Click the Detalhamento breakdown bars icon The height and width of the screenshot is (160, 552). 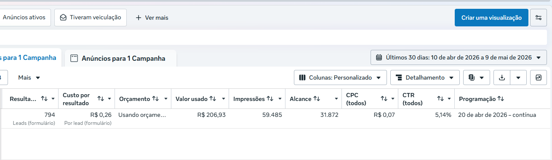398,77
